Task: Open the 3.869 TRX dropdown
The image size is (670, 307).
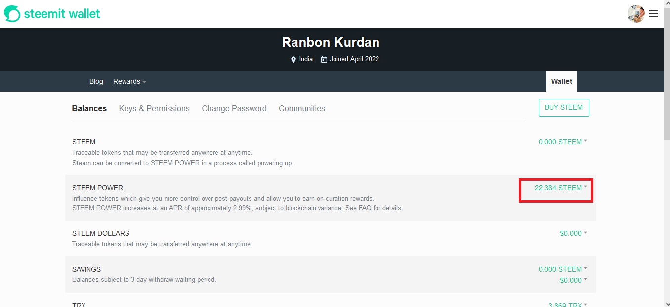Action: point(568,305)
